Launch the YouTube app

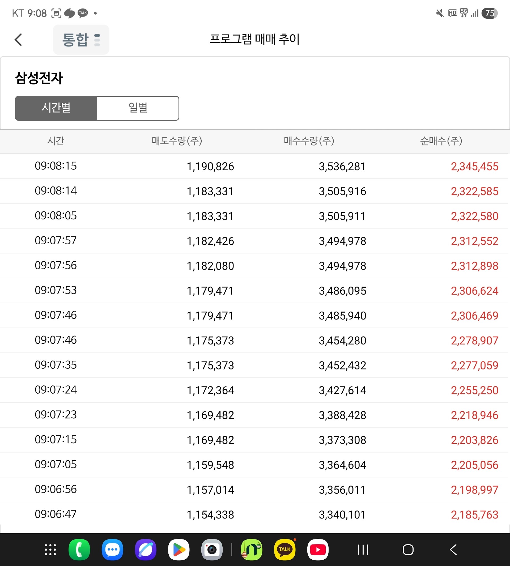(x=318, y=550)
